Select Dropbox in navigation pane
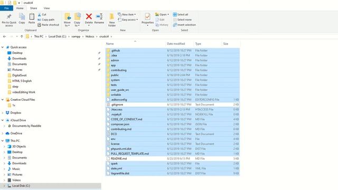Screen dimensions: 338x190 pyautogui.click(x=16, y=112)
